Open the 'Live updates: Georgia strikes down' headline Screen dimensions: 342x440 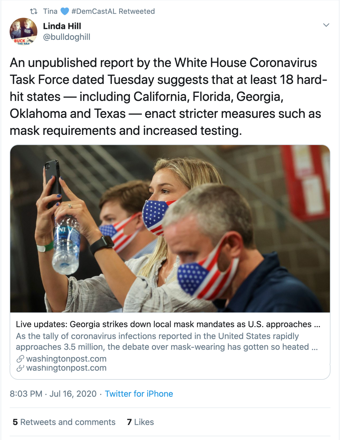(168, 324)
